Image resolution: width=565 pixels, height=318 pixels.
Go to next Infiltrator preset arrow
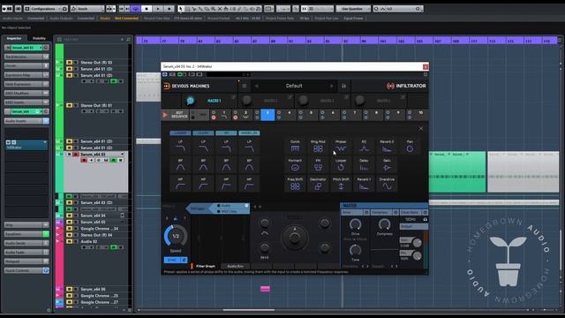[x=332, y=87]
